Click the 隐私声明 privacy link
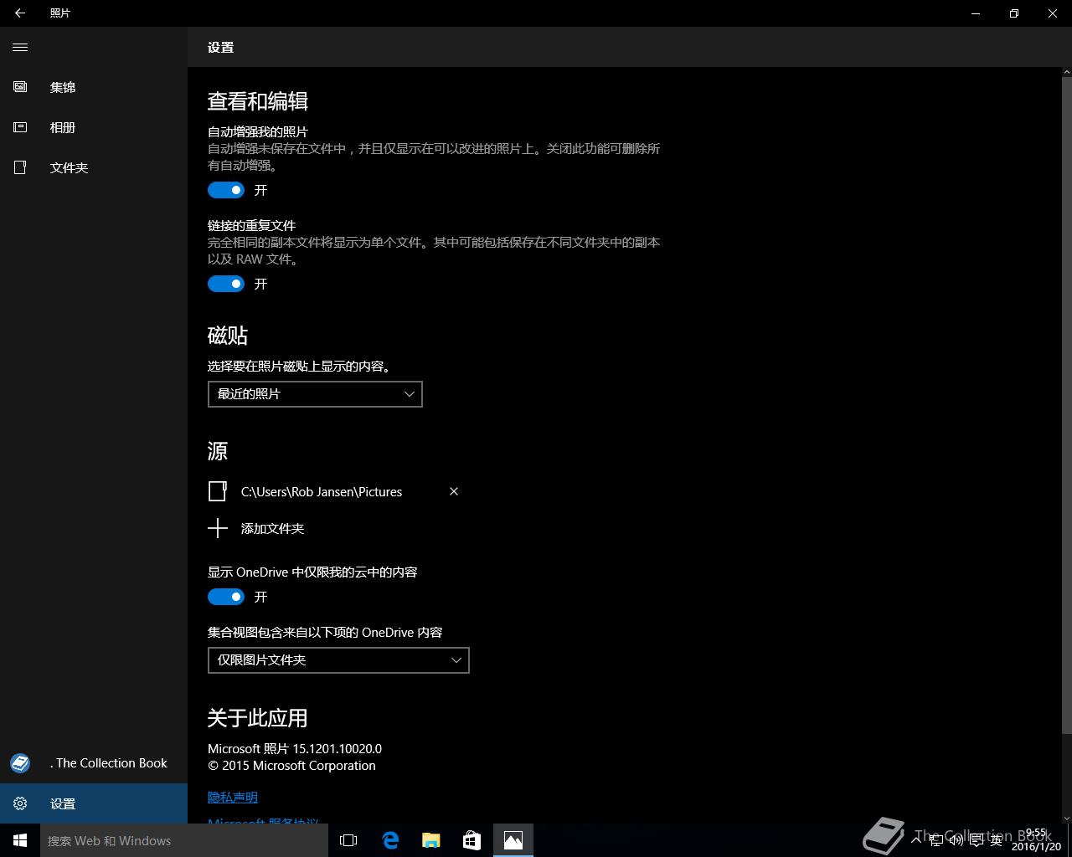Viewport: 1072px width, 857px height. (x=233, y=798)
